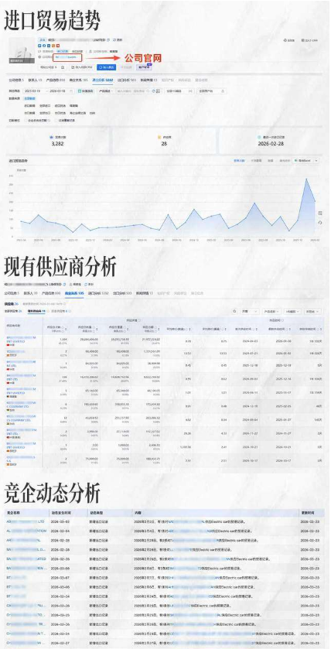This screenshot has width=331, height=649.
Task: Click the copy icon next to company name
Action: point(108,40)
